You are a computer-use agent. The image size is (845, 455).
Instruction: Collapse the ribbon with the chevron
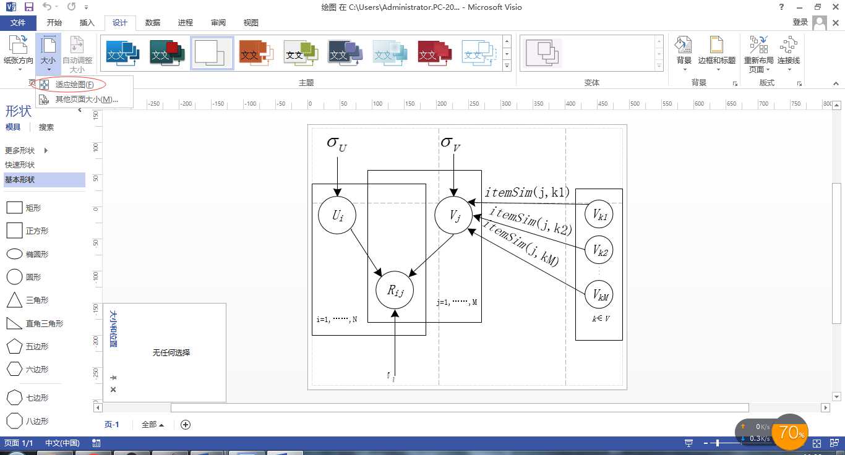pyautogui.click(x=836, y=83)
